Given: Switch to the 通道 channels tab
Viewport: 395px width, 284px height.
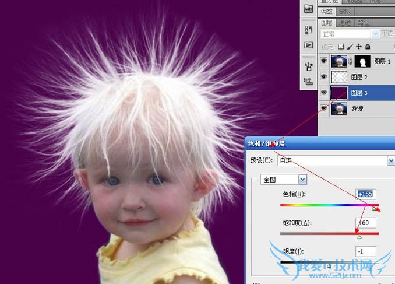Looking at the screenshot, I should [x=345, y=23].
